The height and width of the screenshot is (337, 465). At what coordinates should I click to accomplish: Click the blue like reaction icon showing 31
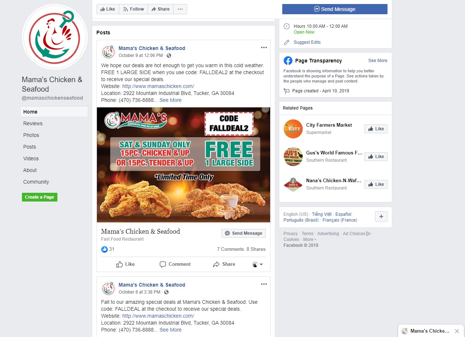pos(105,249)
